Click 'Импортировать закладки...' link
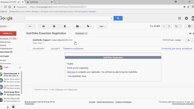 click(x=86, y=12)
